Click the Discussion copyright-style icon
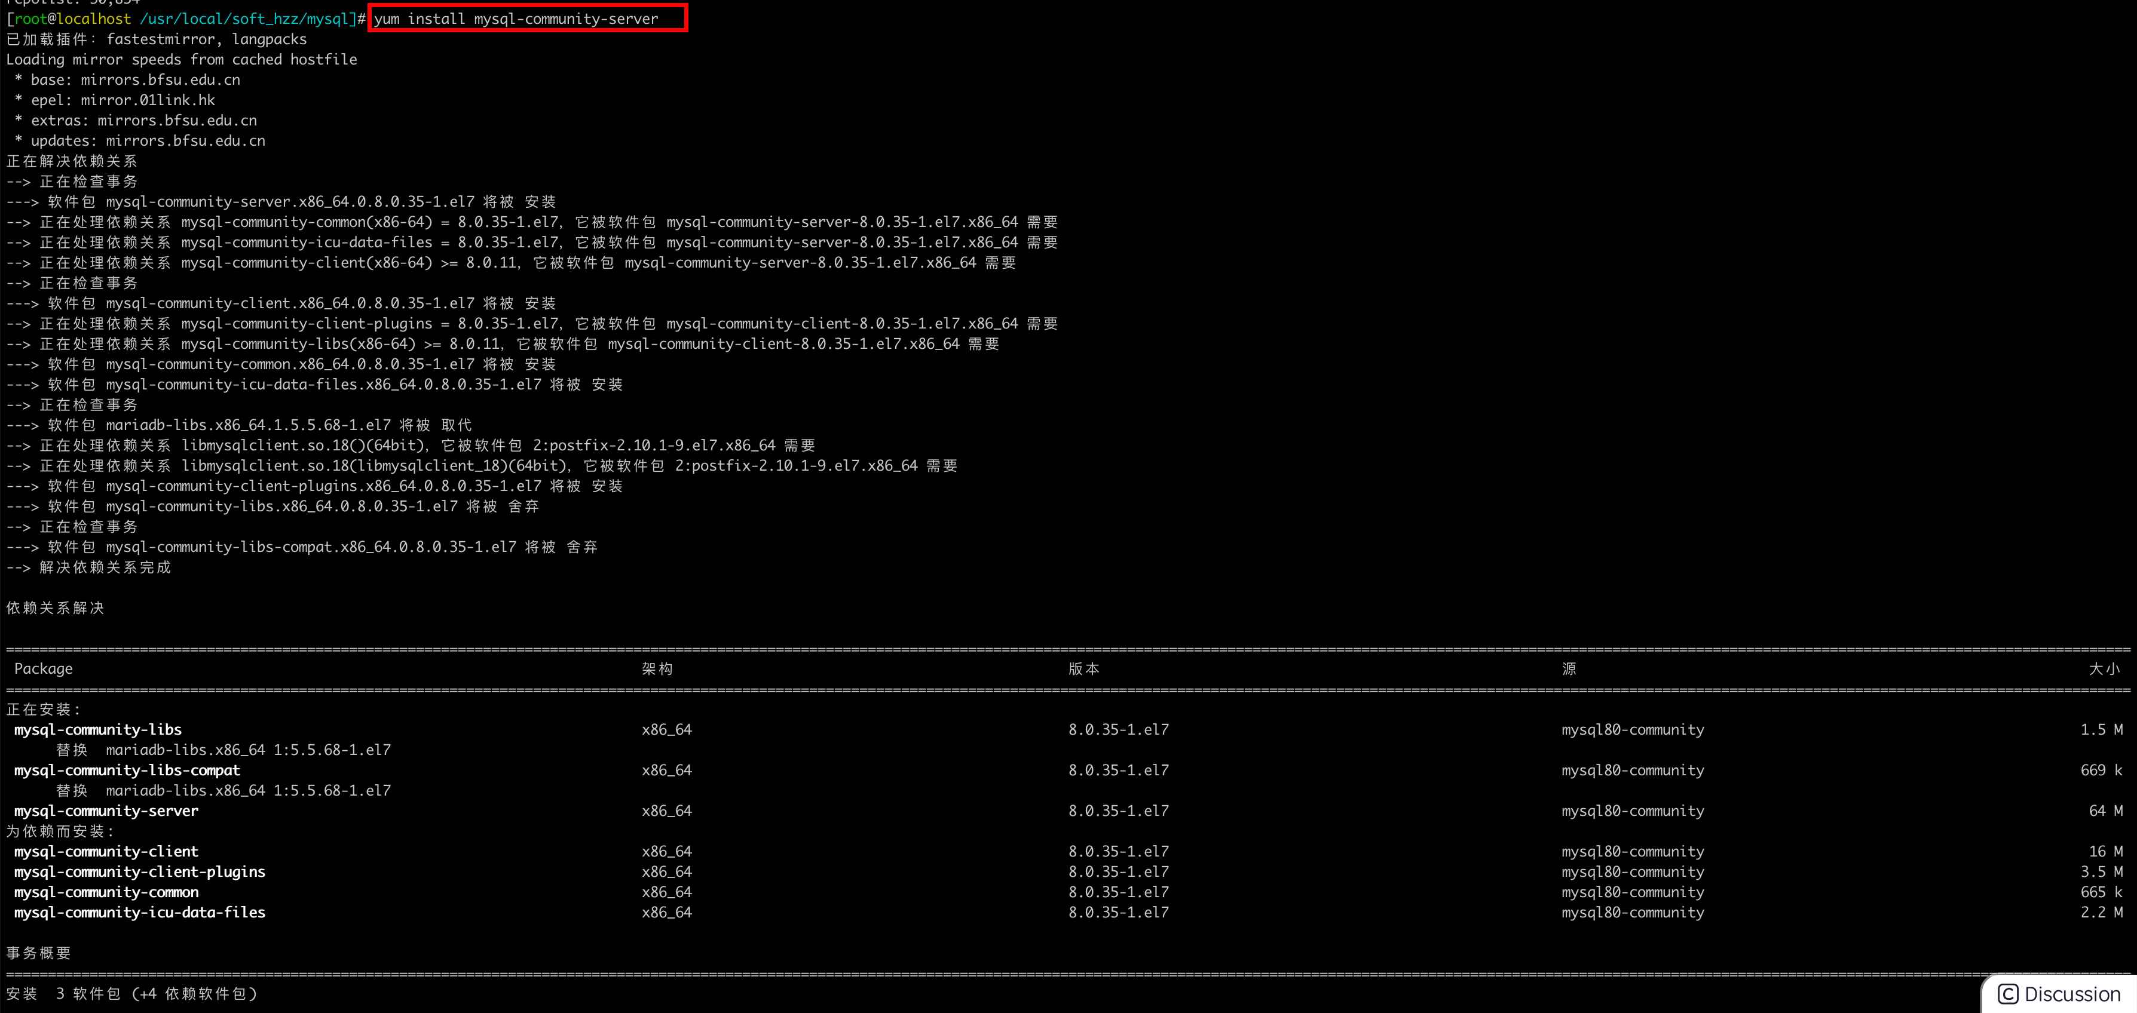This screenshot has height=1013, width=2137. tap(2009, 994)
